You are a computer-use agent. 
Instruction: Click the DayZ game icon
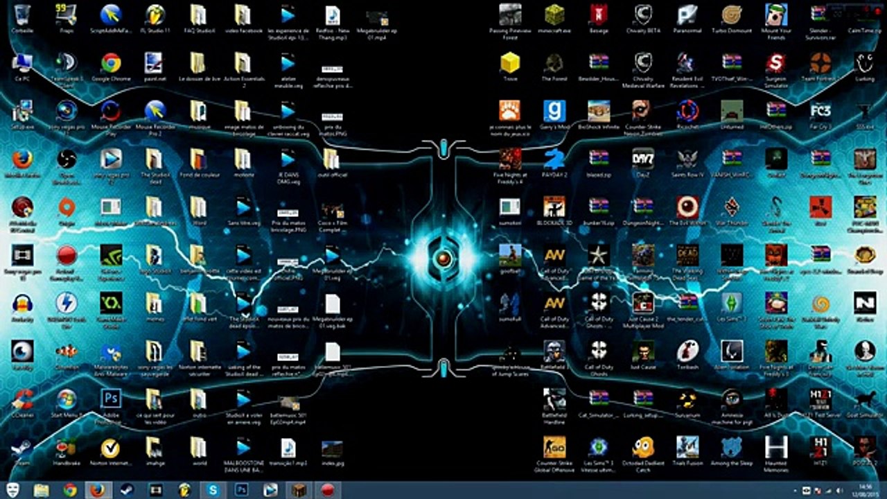click(x=643, y=159)
